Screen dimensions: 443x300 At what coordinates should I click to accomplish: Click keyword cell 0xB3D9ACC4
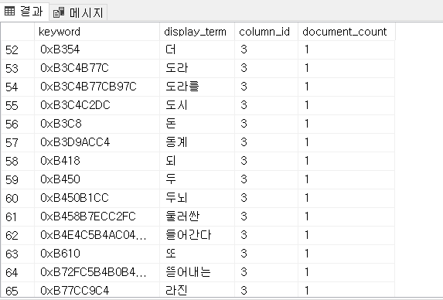click(97, 142)
